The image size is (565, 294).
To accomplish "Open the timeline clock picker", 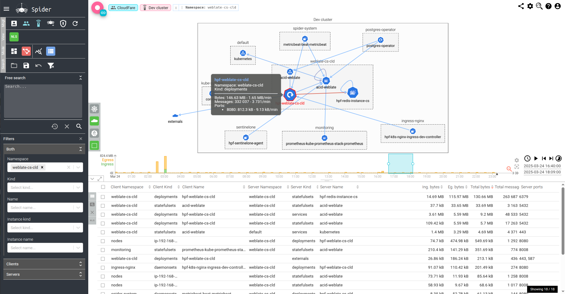I will pyautogui.click(x=527, y=158).
